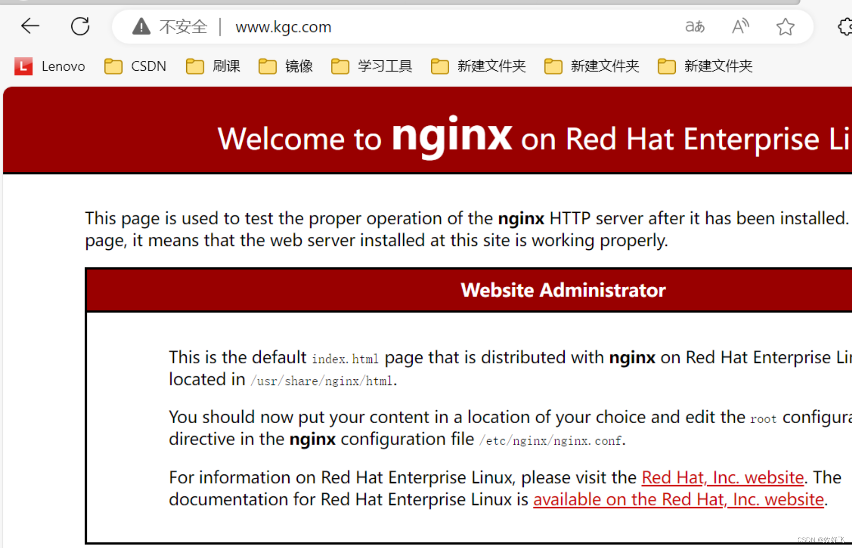The image size is (852, 548).
Task: Open the first 新建文件夹 bookmarks folder
Action: (479, 66)
